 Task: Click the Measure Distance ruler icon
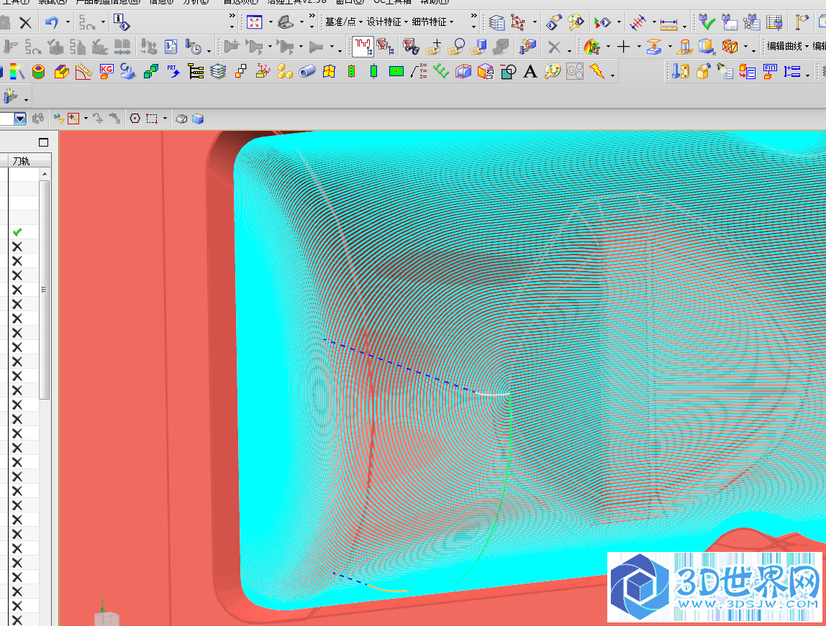(x=668, y=24)
